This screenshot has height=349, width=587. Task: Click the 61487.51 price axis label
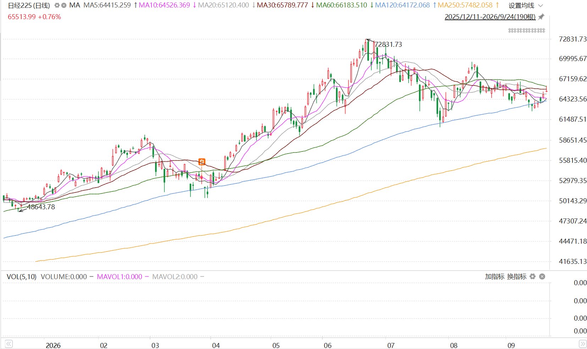tap(573, 119)
